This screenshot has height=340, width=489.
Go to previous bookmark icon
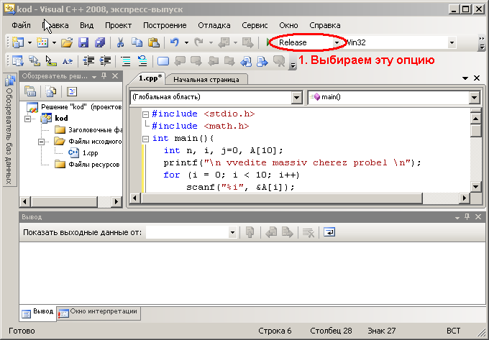pos(180,61)
